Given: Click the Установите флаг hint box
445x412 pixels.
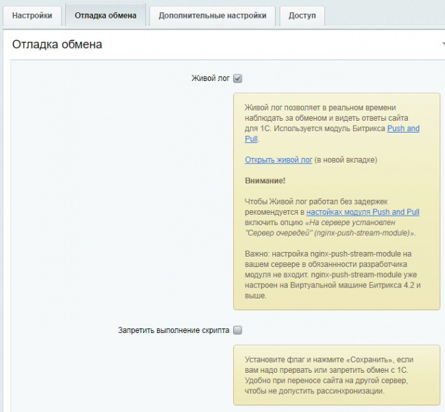Looking at the screenshot, I should point(336,376).
